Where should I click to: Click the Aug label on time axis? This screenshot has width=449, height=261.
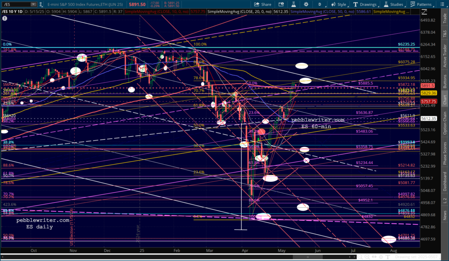pos(393,250)
